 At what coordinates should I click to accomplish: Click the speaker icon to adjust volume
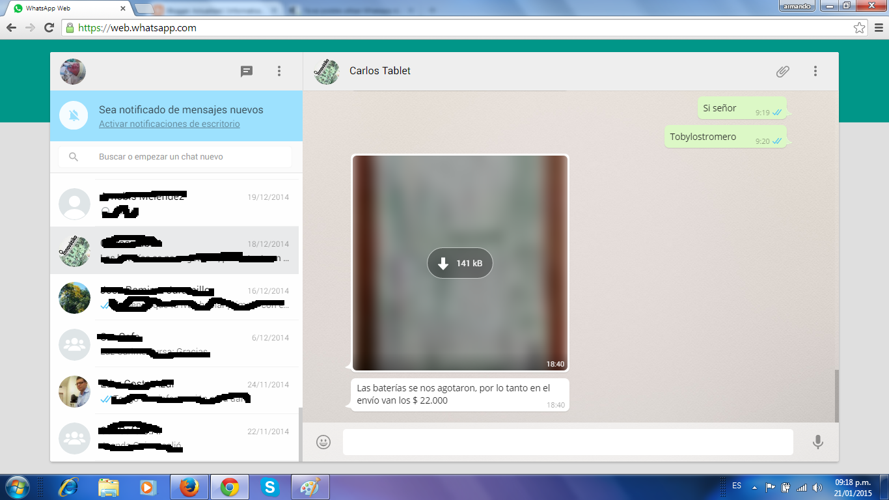point(817,486)
